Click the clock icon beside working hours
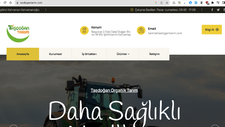 pos(132,10)
